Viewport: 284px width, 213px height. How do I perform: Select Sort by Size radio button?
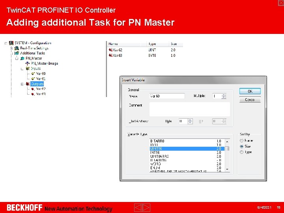point(241,146)
